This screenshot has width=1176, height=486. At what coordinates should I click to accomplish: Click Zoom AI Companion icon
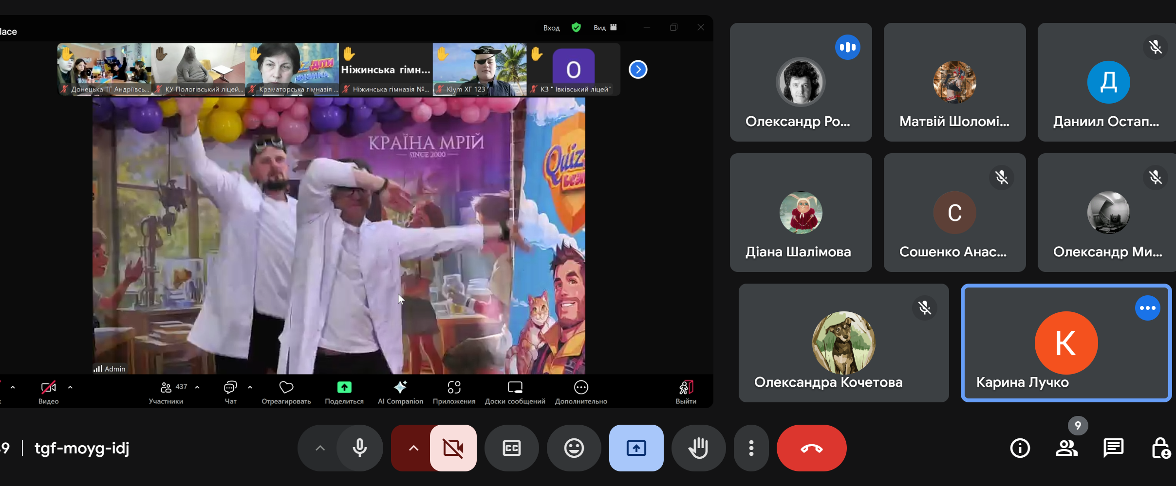400,392
